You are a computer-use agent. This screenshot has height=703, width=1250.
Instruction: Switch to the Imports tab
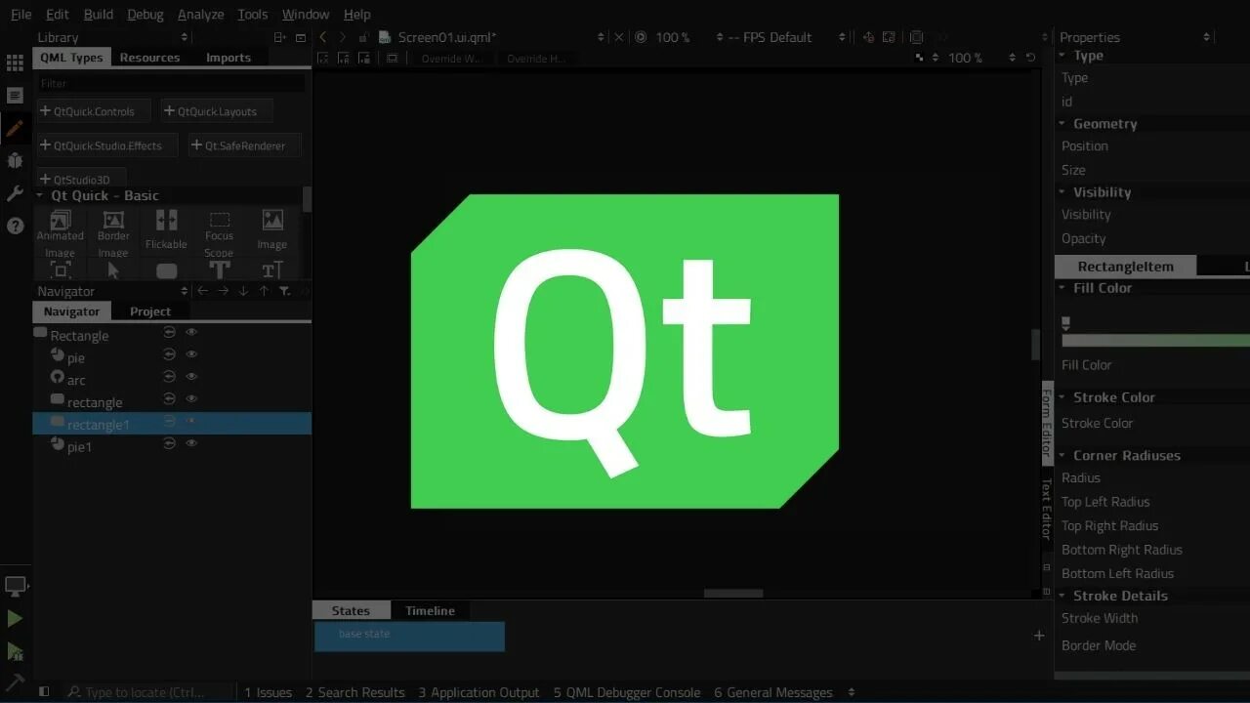pyautogui.click(x=228, y=58)
